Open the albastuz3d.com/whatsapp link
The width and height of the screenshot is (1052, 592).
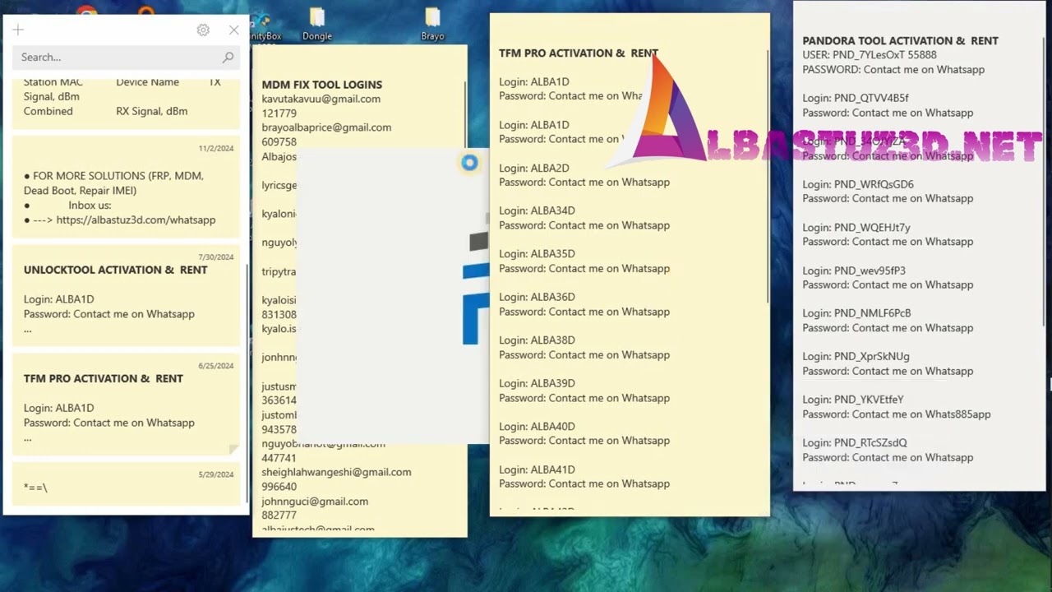(136, 220)
